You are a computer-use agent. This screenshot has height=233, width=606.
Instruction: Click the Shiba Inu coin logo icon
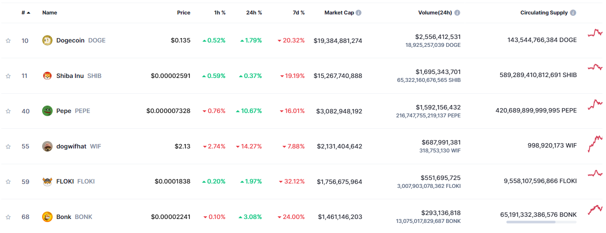pos(47,76)
